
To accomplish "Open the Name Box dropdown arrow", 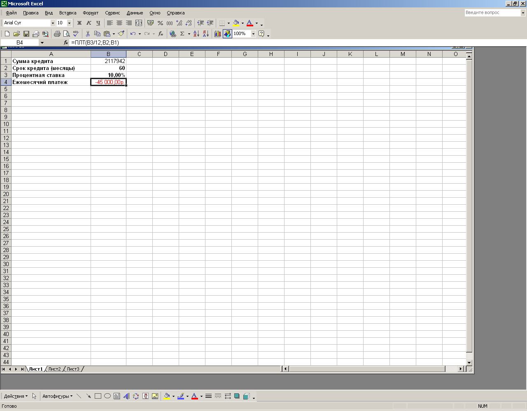I will (x=42, y=42).
